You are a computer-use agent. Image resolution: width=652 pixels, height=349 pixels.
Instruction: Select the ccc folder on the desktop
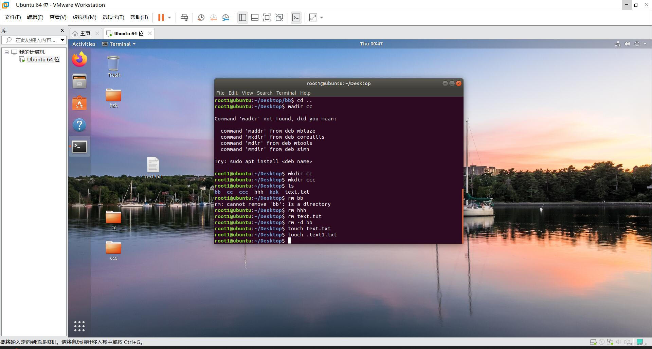coord(113,250)
